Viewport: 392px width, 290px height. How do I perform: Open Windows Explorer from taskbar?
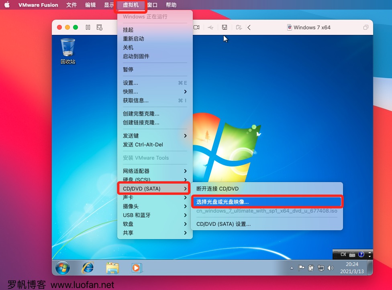coord(112,268)
